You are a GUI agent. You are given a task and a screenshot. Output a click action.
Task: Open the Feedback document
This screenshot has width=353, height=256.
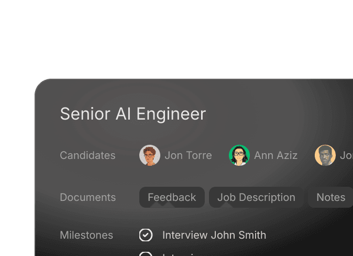point(172,197)
